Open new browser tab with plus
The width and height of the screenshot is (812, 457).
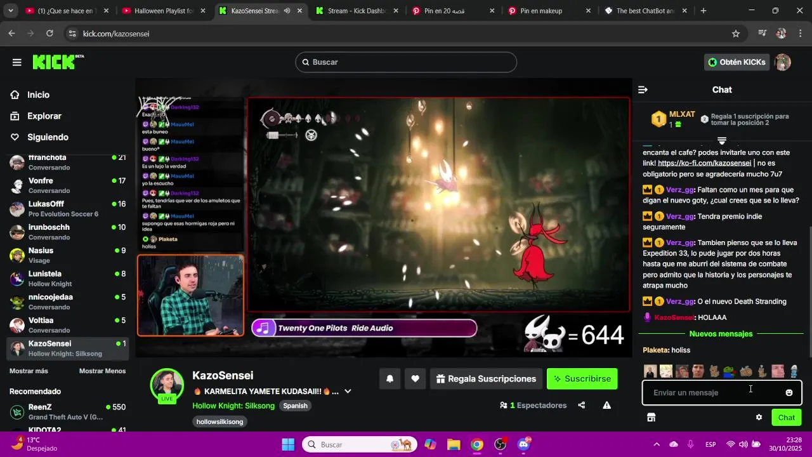pyautogui.click(x=703, y=11)
